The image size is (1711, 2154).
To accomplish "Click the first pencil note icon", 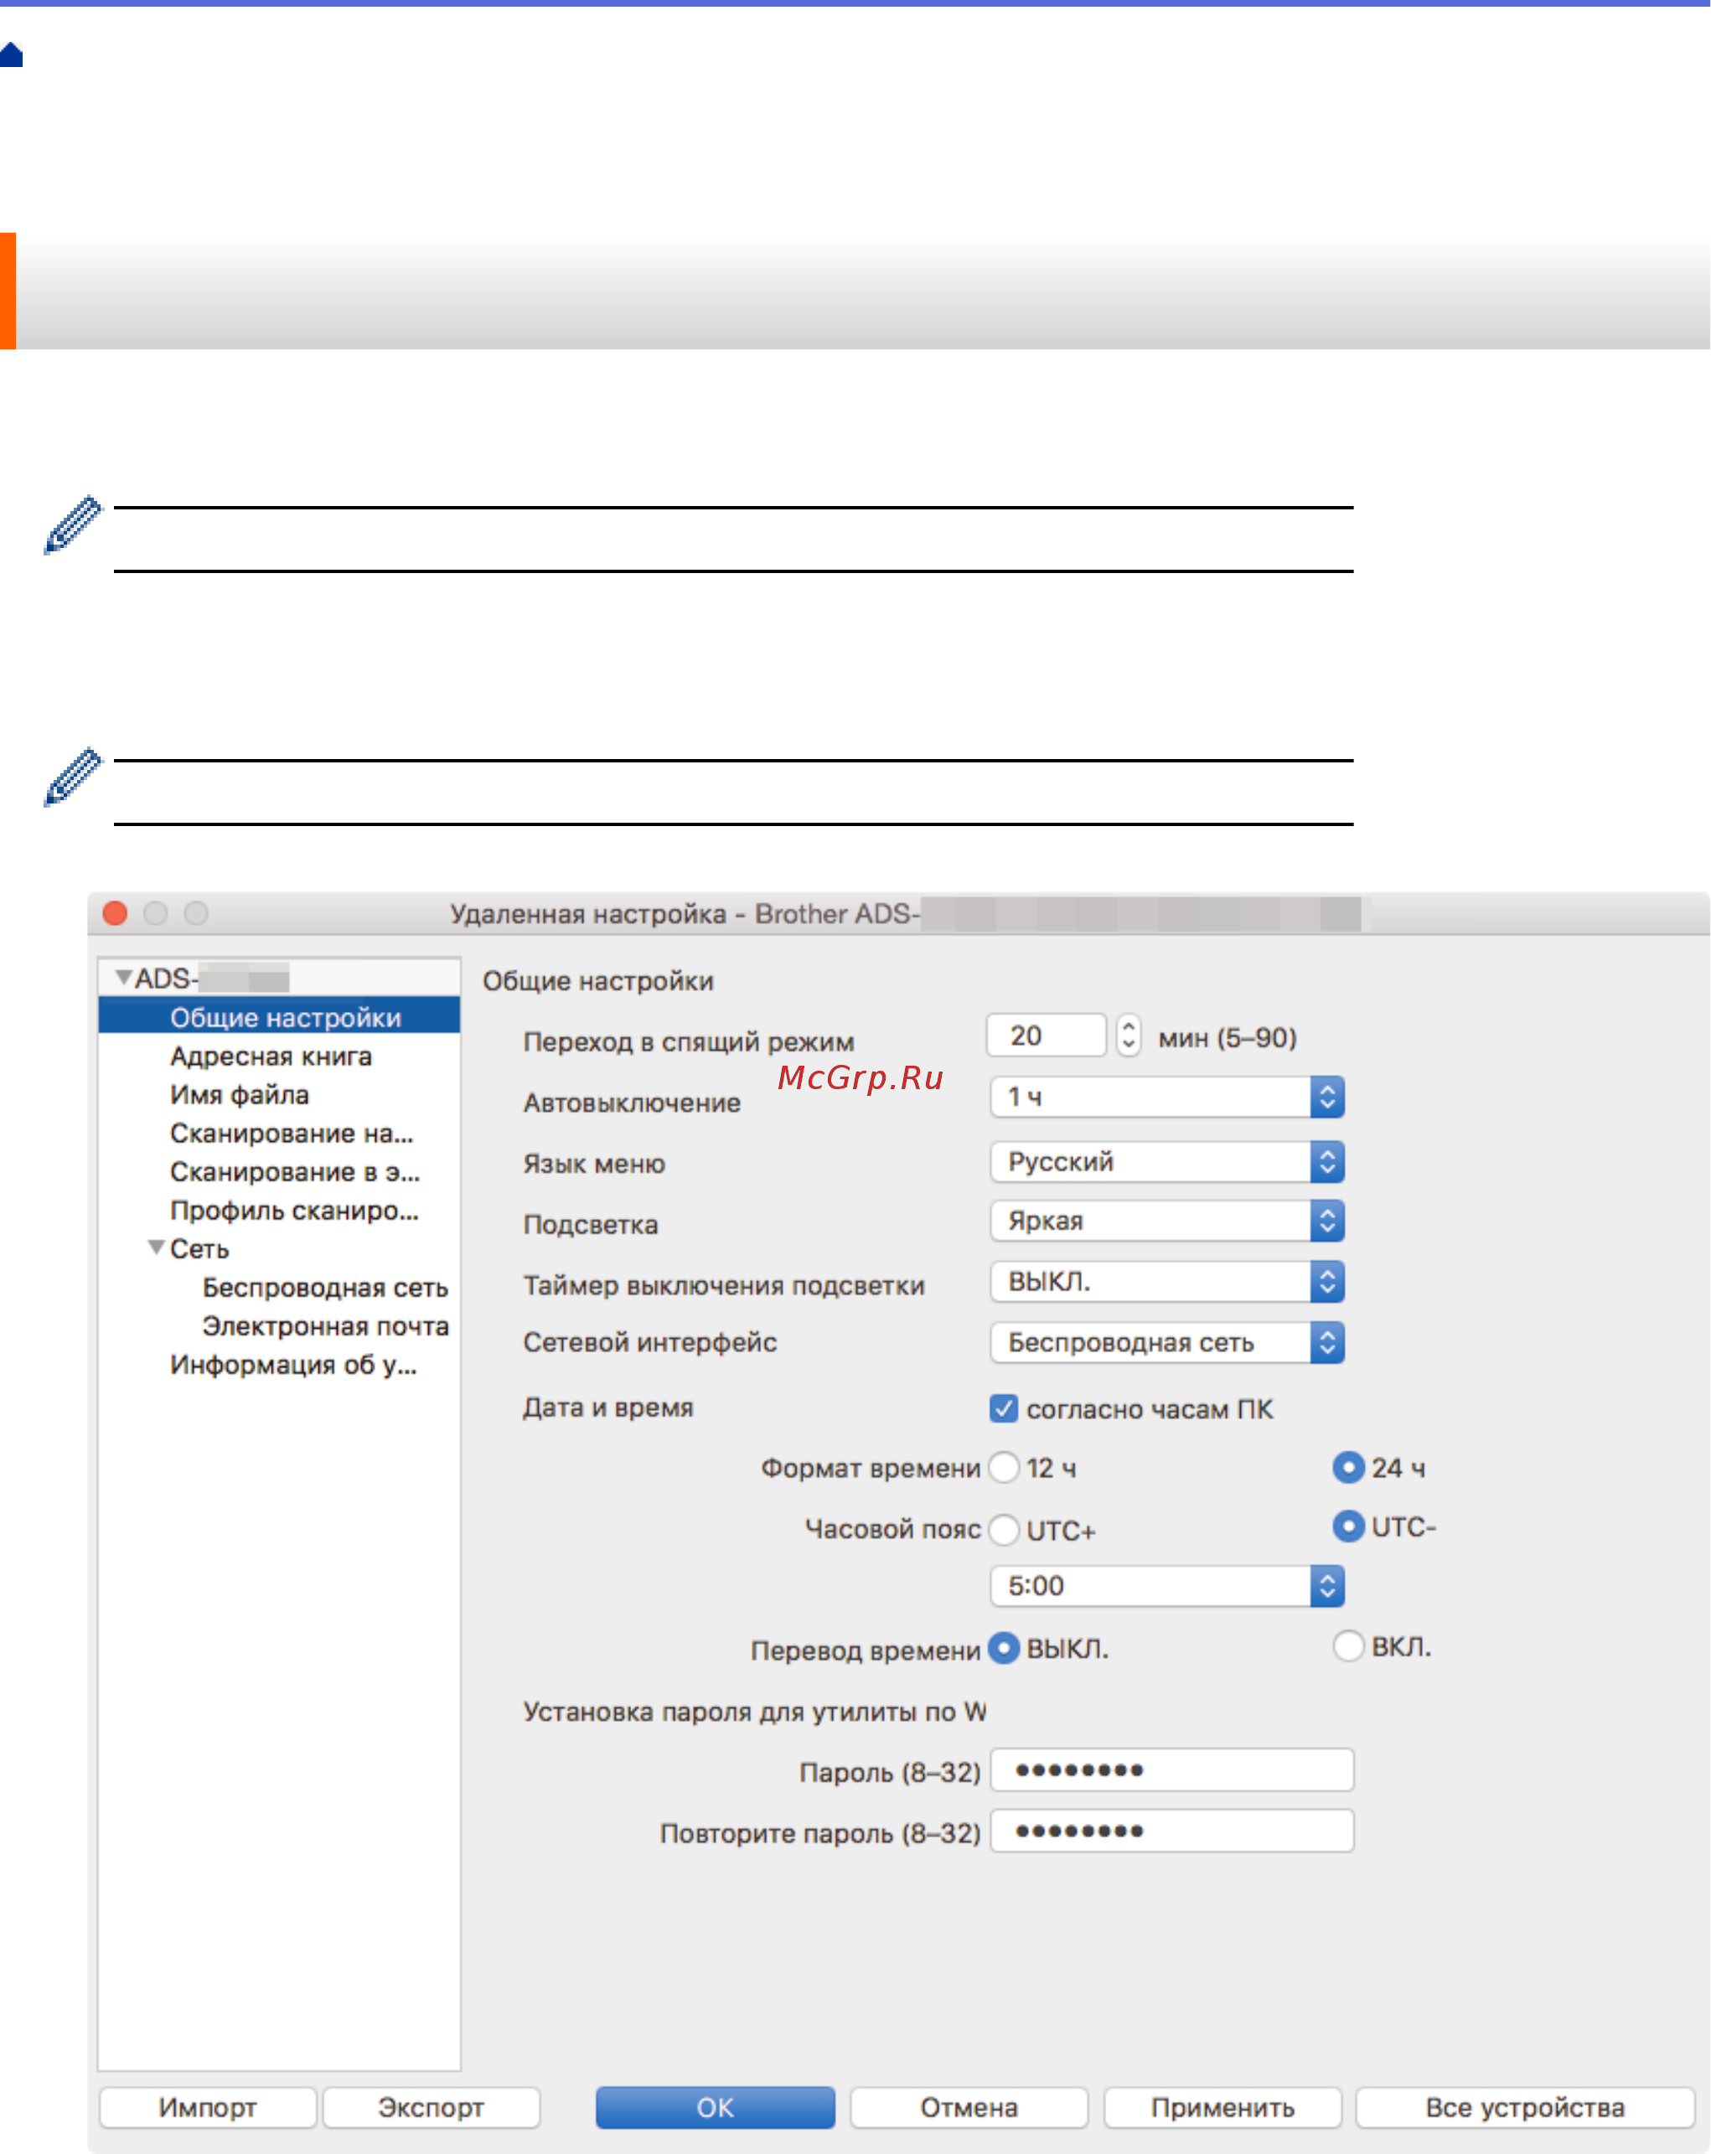I will pos(72,524).
